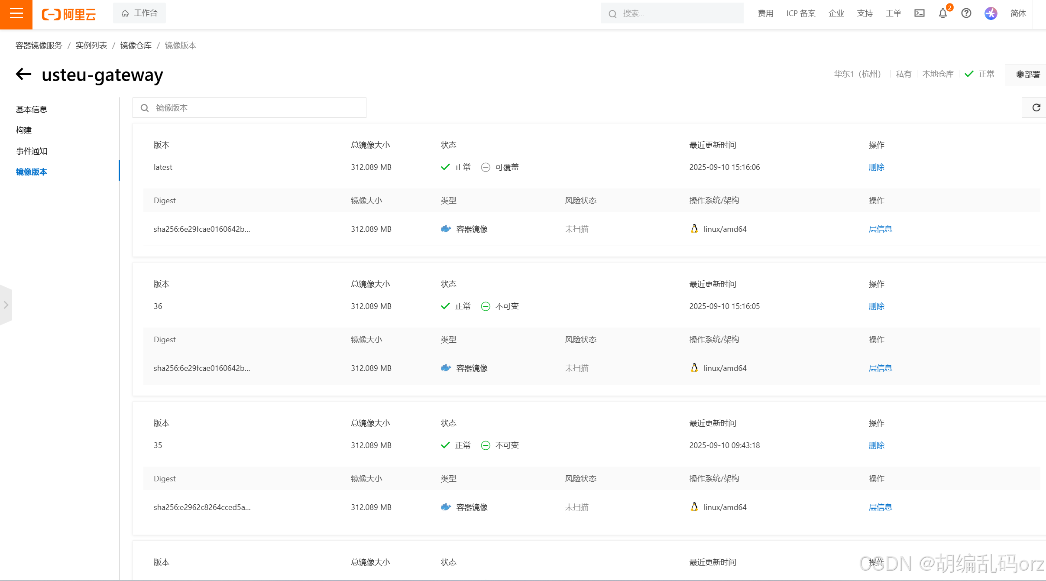Image resolution: width=1046 pixels, height=581 pixels.
Task: Click the 未扫描 risk status for version 35
Action: tap(576, 507)
